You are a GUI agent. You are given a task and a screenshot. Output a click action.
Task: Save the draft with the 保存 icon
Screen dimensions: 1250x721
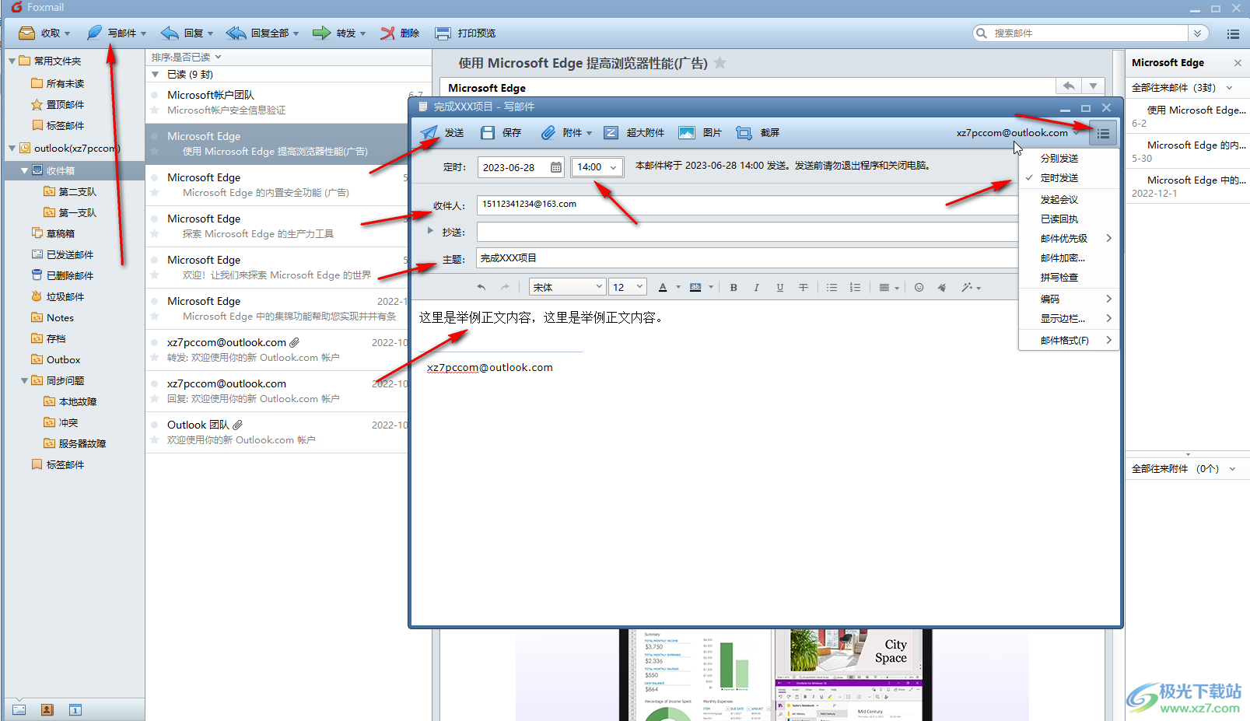coord(488,133)
